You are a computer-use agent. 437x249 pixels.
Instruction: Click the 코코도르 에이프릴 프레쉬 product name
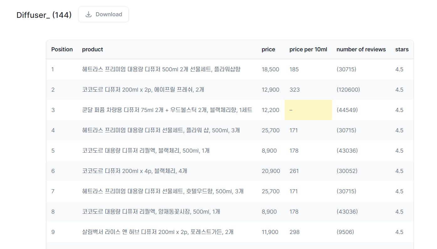click(143, 90)
